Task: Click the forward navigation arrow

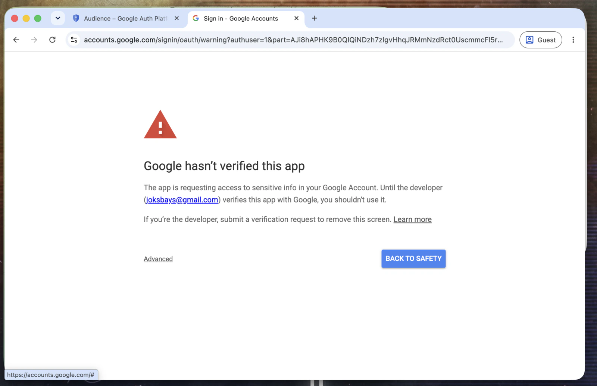Action: (34, 40)
